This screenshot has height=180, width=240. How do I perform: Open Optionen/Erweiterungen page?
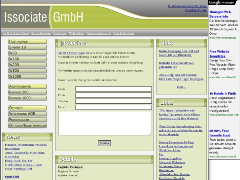[27, 125]
